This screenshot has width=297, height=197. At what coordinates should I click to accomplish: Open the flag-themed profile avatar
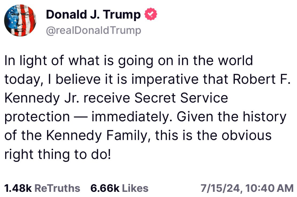click(x=20, y=20)
